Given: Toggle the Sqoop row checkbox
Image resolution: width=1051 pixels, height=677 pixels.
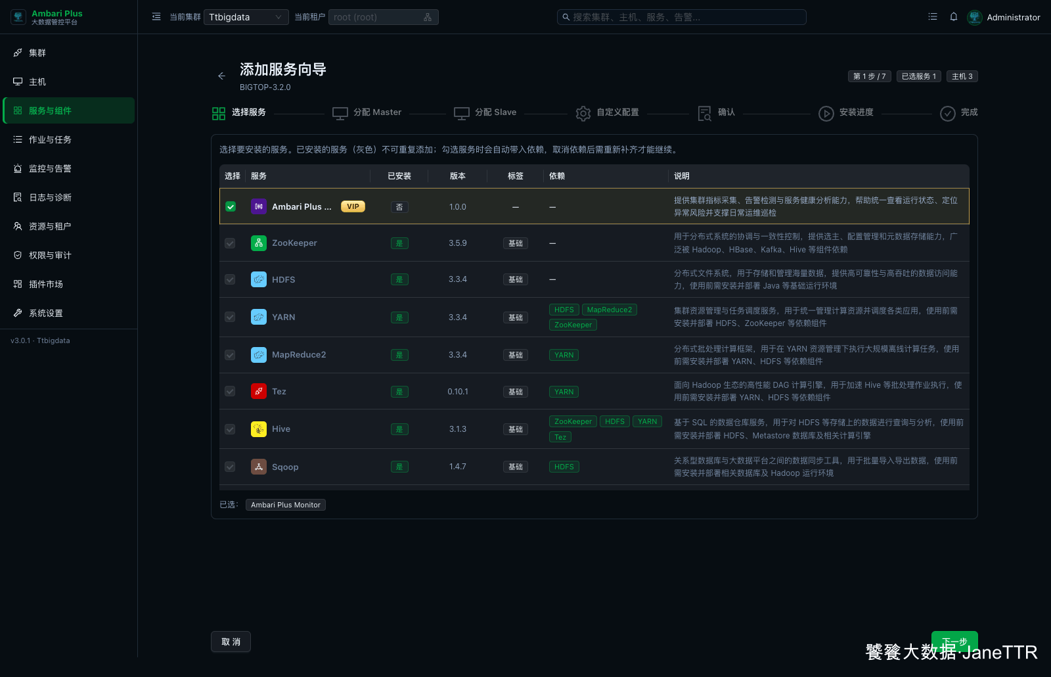Looking at the screenshot, I should click(230, 467).
